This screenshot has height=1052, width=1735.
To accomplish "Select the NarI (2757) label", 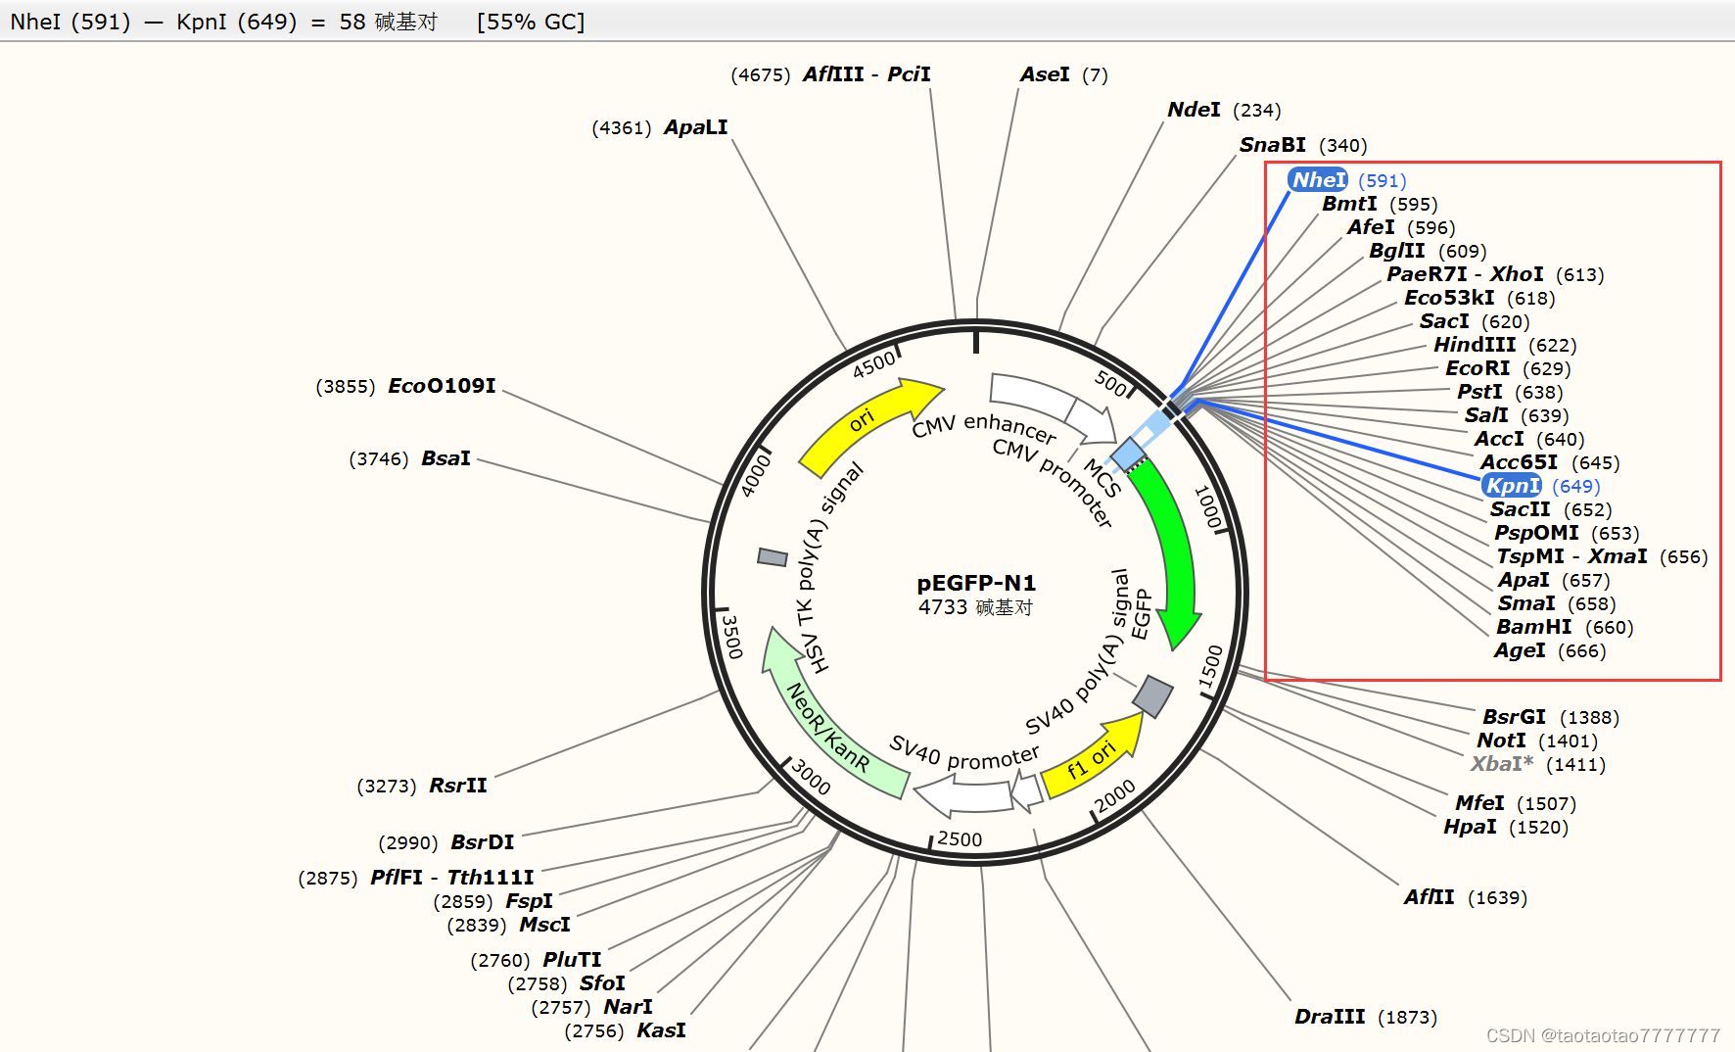I will coord(592,1007).
